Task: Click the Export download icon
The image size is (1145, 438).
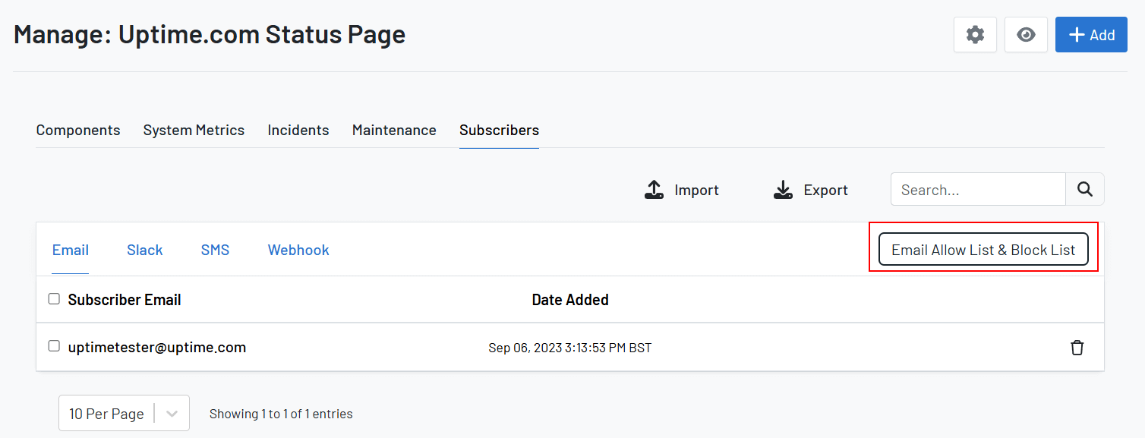Action: (783, 190)
